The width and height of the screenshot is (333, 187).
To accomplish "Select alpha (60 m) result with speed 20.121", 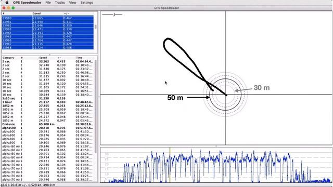I will (48, 161).
